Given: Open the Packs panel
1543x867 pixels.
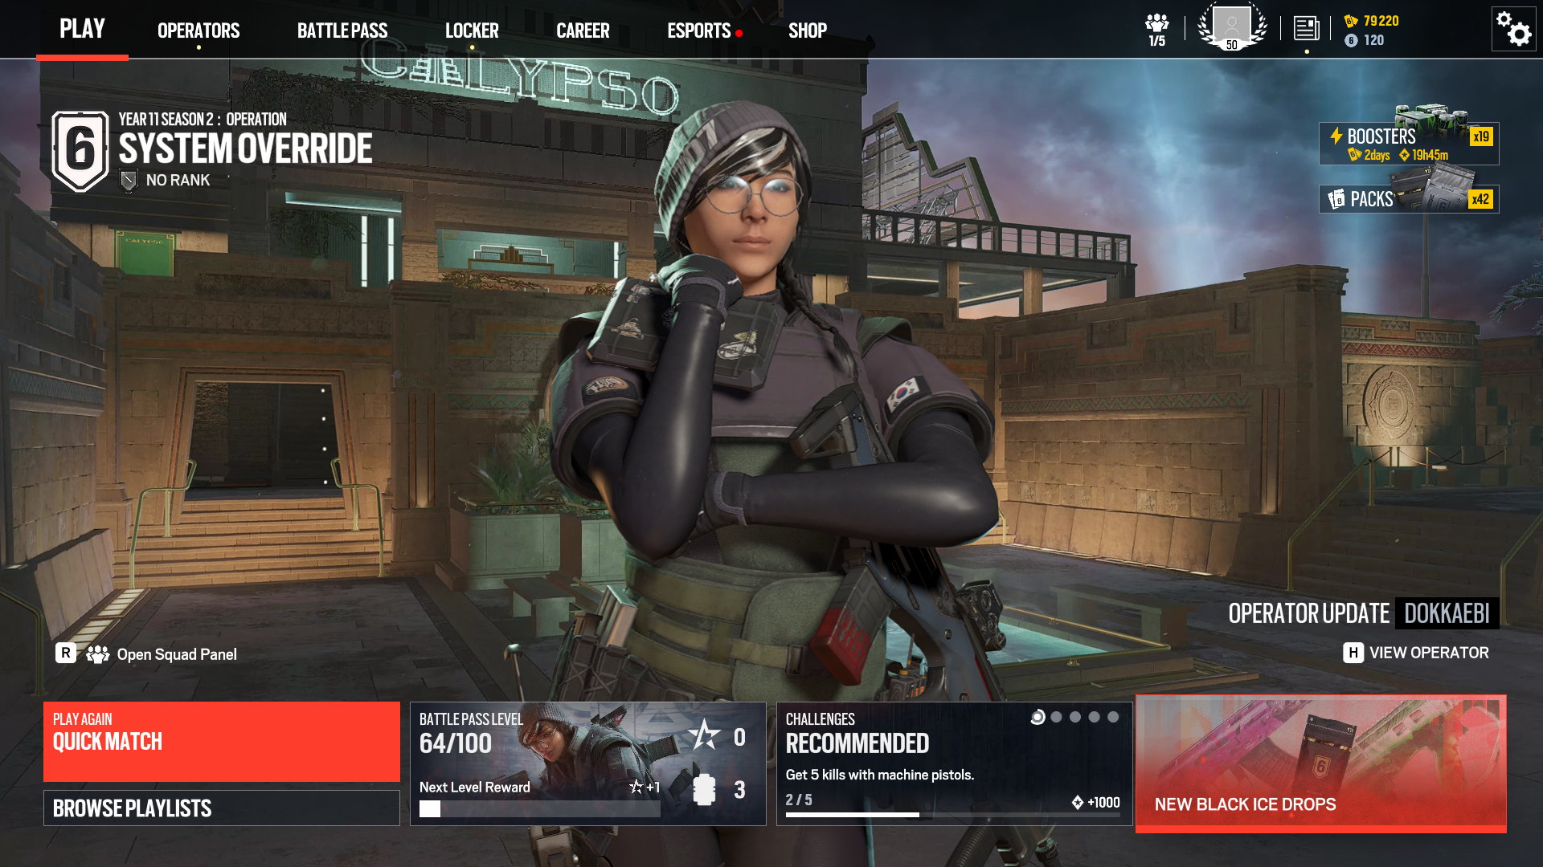Looking at the screenshot, I should pos(1409,199).
